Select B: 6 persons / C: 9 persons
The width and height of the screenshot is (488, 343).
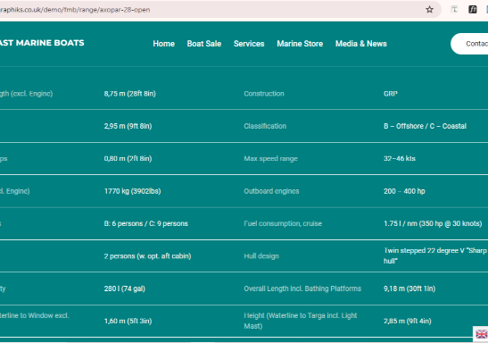coord(146,223)
